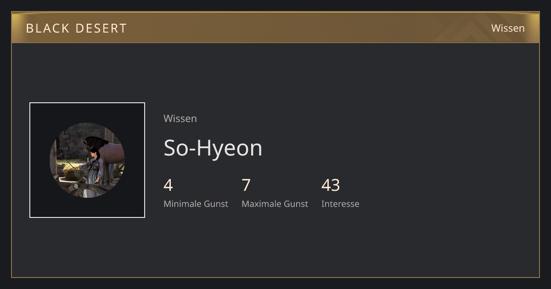This screenshot has width=551, height=289.
Task: Select the gray Wissen category label above name
Action: click(180, 118)
